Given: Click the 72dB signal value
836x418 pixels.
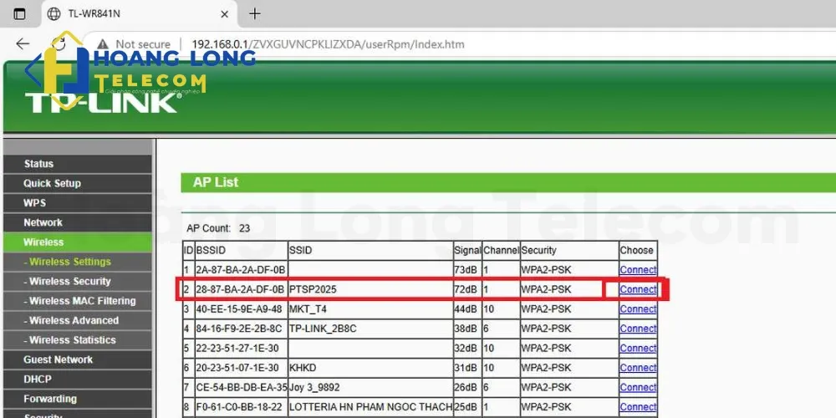Looking at the screenshot, I should coord(466,289).
